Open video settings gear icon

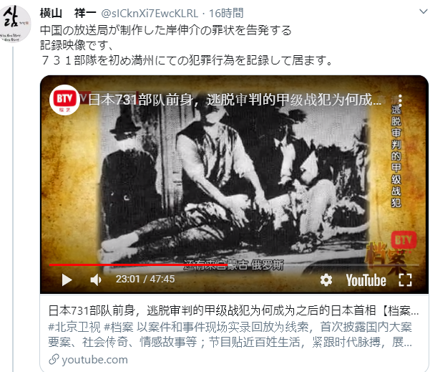(x=326, y=280)
